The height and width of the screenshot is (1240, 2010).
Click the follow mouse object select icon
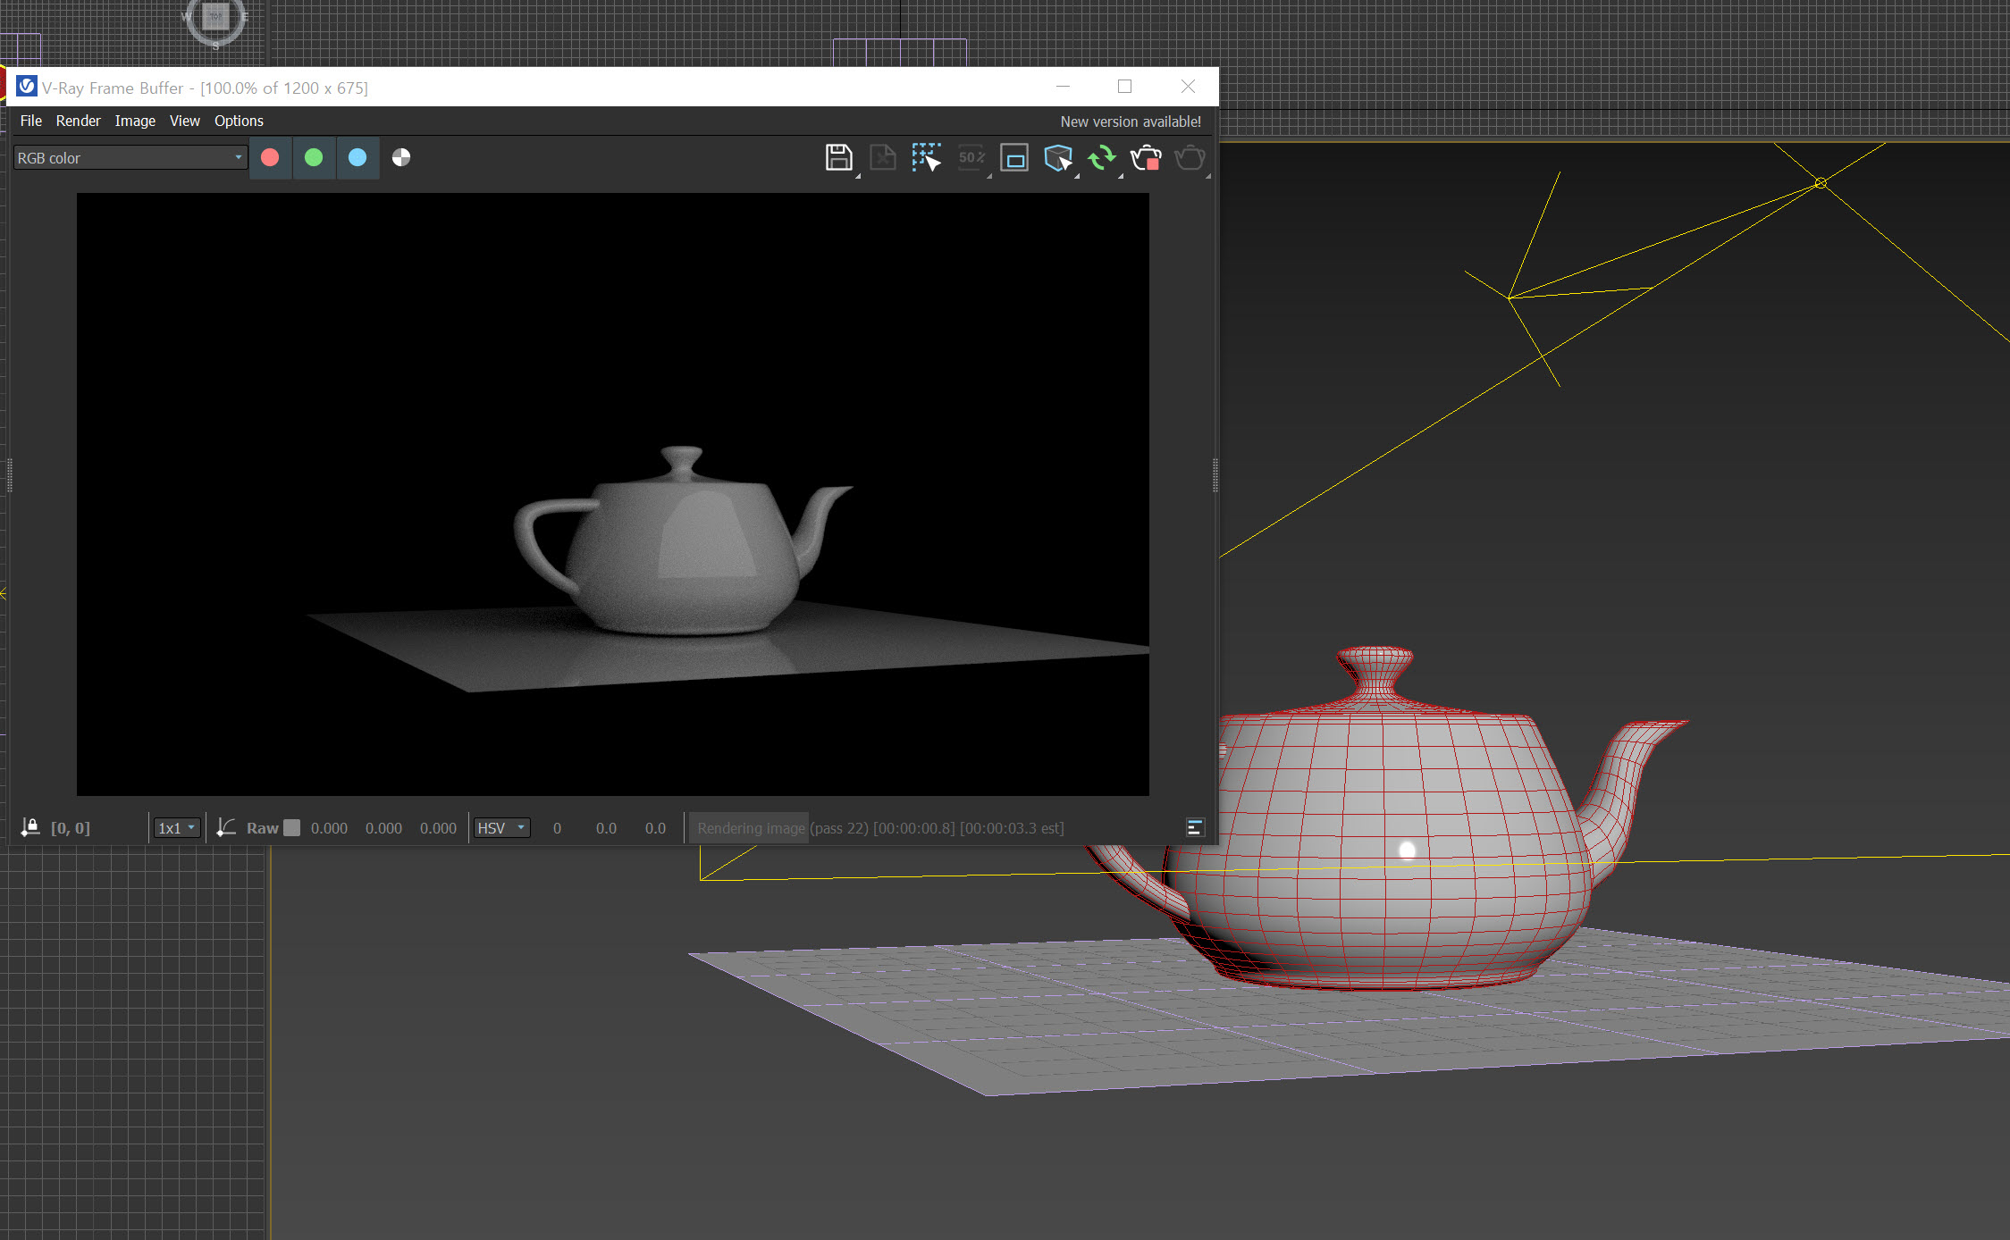[1057, 158]
